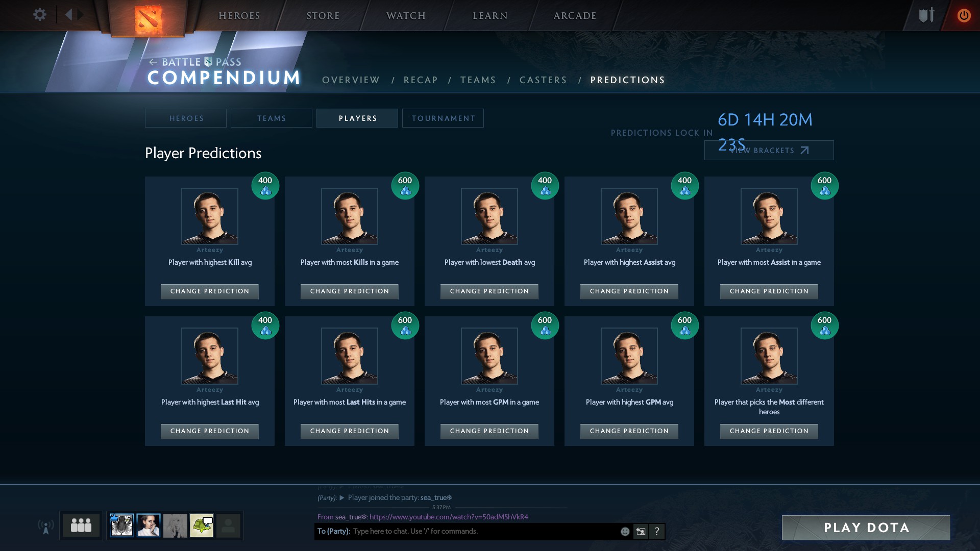
Task: Open the Watch menu in top bar
Action: coord(406,16)
